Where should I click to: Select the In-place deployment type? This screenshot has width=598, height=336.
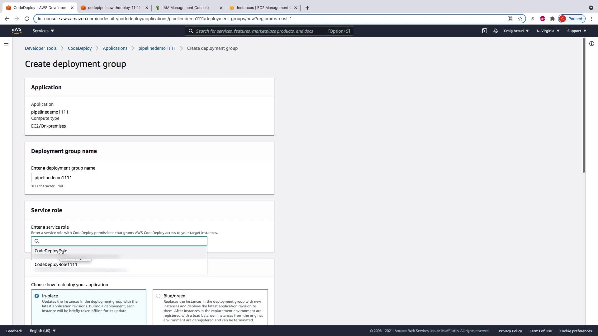(37, 296)
